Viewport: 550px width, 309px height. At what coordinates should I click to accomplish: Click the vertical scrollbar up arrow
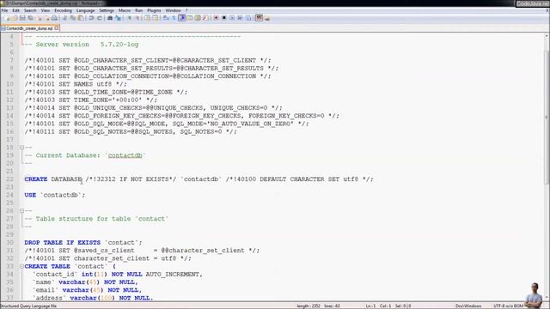pyautogui.click(x=547, y=36)
